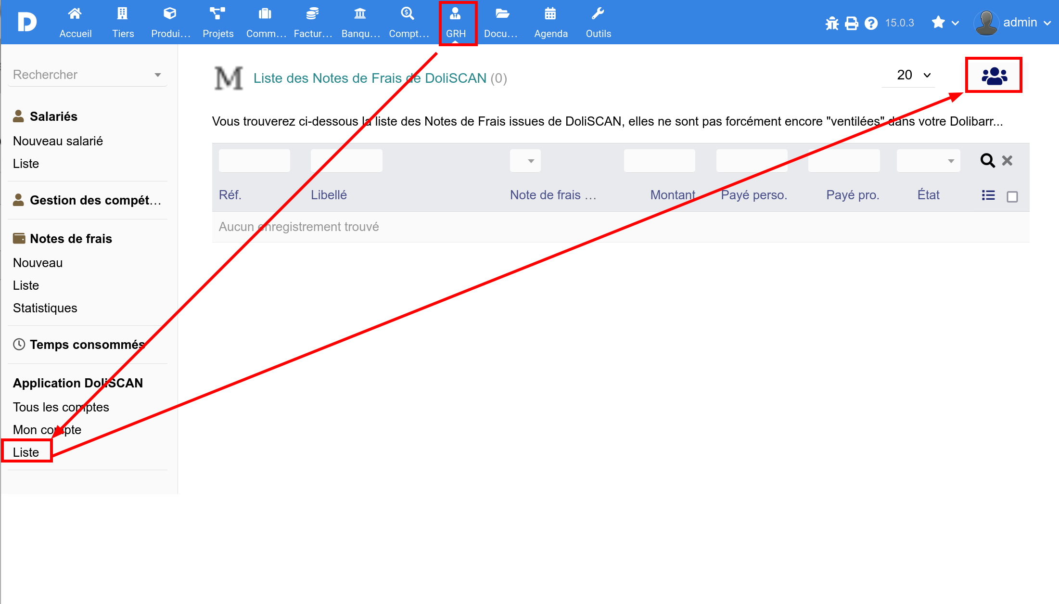Open the Tiers menu
The width and height of the screenshot is (1059, 604).
tap(123, 22)
